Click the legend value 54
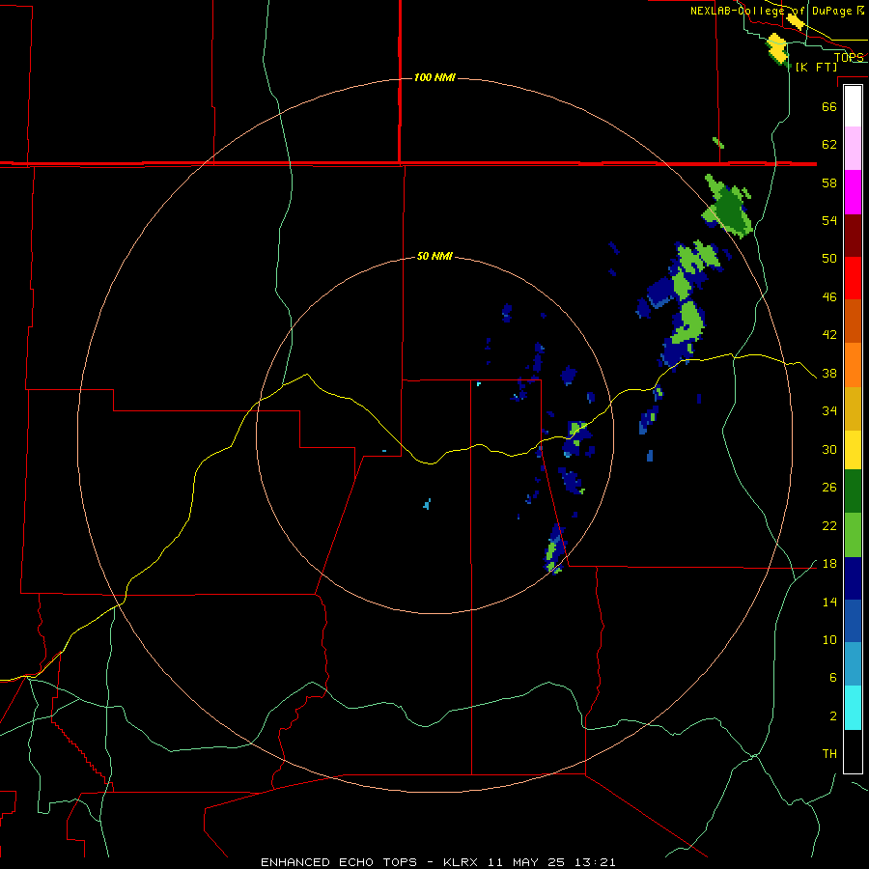Image resolution: width=869 pixels, height=869 pixels. 829,220
